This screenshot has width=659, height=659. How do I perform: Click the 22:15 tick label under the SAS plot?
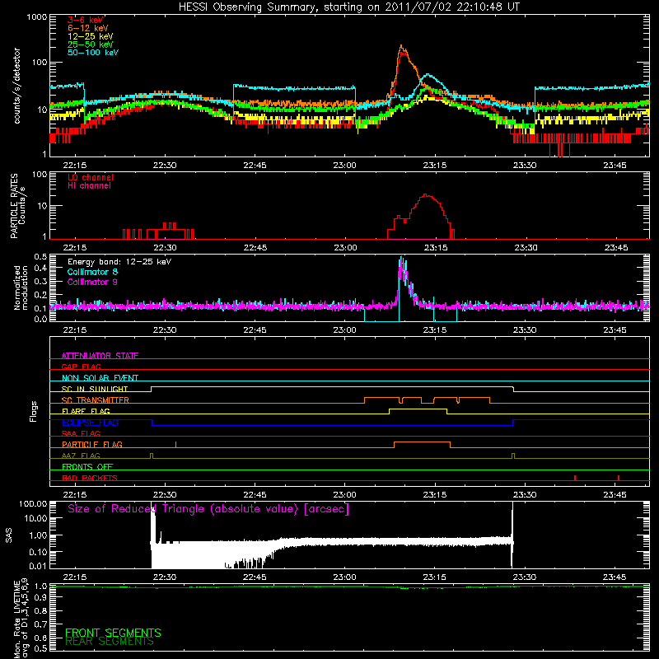pos(75,577)
